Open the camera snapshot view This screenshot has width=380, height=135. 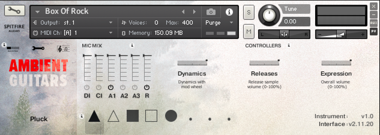(x=211, y=12)
